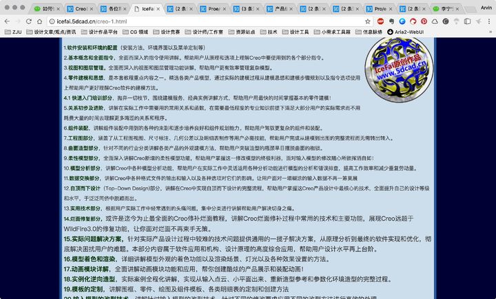The image size is (496, 299).
Task: Go back to the previous page
Action: pyautogui.click(x=8, y=21)
